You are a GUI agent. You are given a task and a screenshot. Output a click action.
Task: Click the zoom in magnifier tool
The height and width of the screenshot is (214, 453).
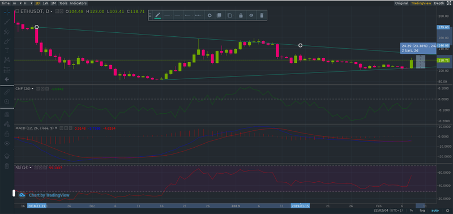7,102
